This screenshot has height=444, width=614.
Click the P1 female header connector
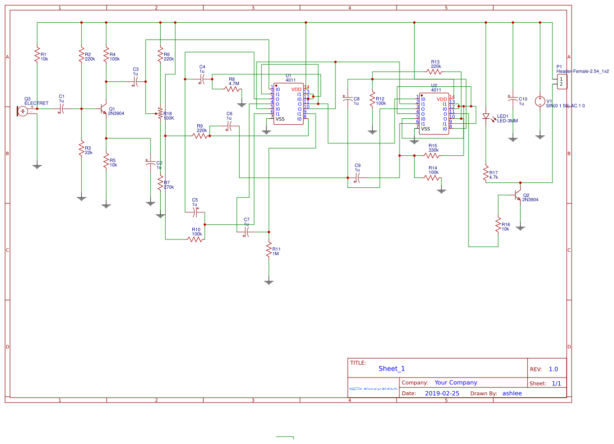pos(561,82)
